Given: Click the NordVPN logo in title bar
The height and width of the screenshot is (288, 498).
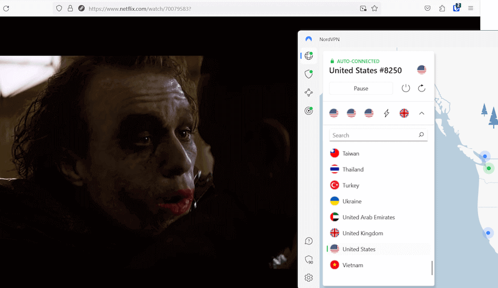Looking at the screenshot, I should (308, 39).
